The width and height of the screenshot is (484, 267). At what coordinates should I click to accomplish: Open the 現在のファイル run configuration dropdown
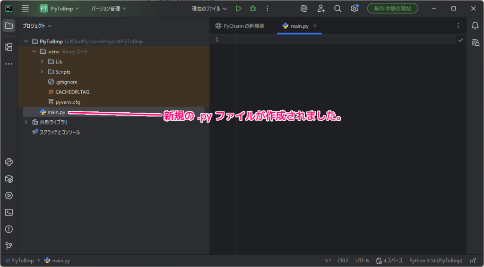[x=209, y=8]
